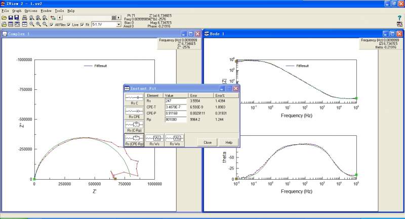Viewport: 405px width, 219px height.
Task: Click the Z' axis label in Complex plot
Action: (x=95, y=191)
